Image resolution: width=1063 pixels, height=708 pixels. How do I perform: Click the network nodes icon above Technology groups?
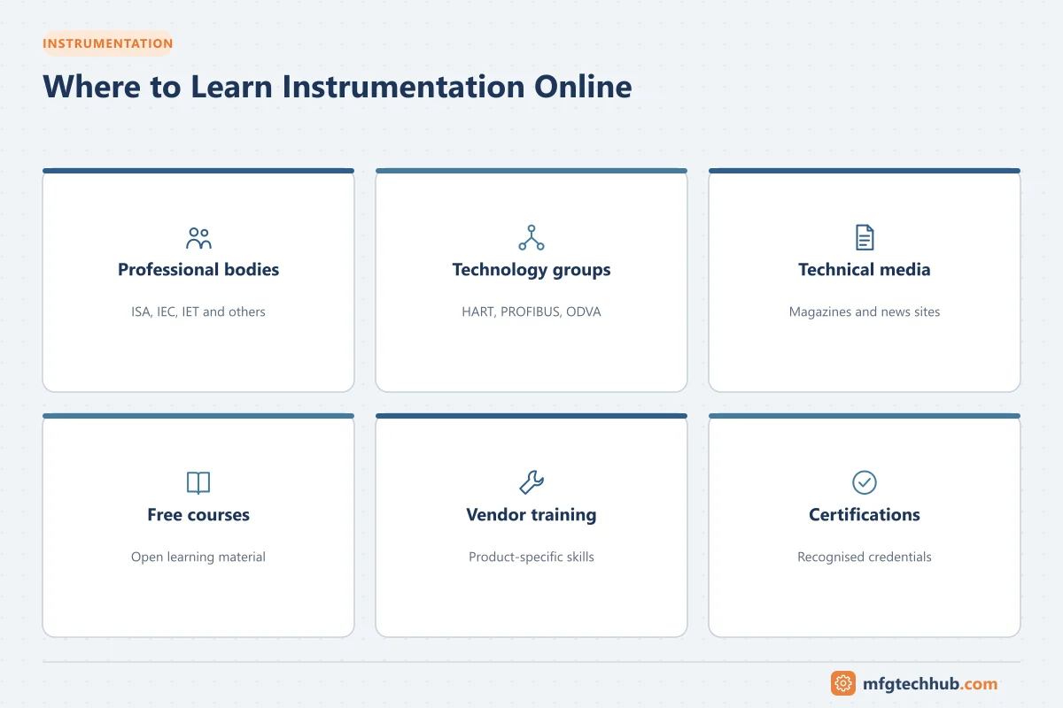pos(531,237)
